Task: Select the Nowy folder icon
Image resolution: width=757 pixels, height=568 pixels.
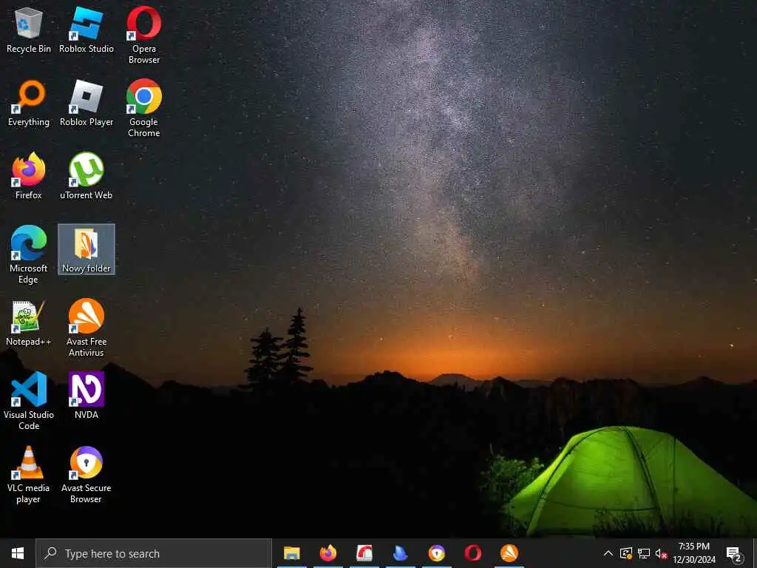Action: (86, 249)
